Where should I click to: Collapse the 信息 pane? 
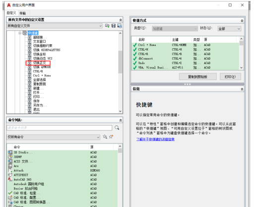[242, 89]
